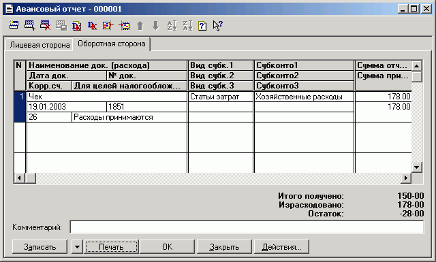Click the vertical scrollbar thumb
436x262 pixels.
click(416, 76)
